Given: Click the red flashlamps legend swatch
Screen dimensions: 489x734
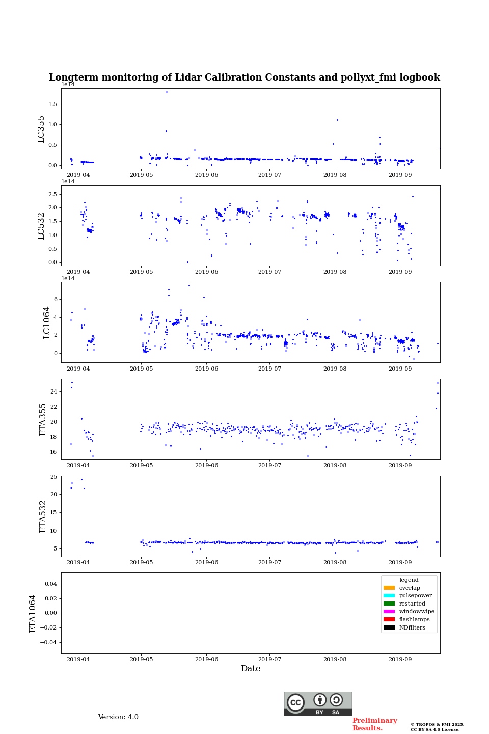Looking at the screenshot, I should coord(389,620).
